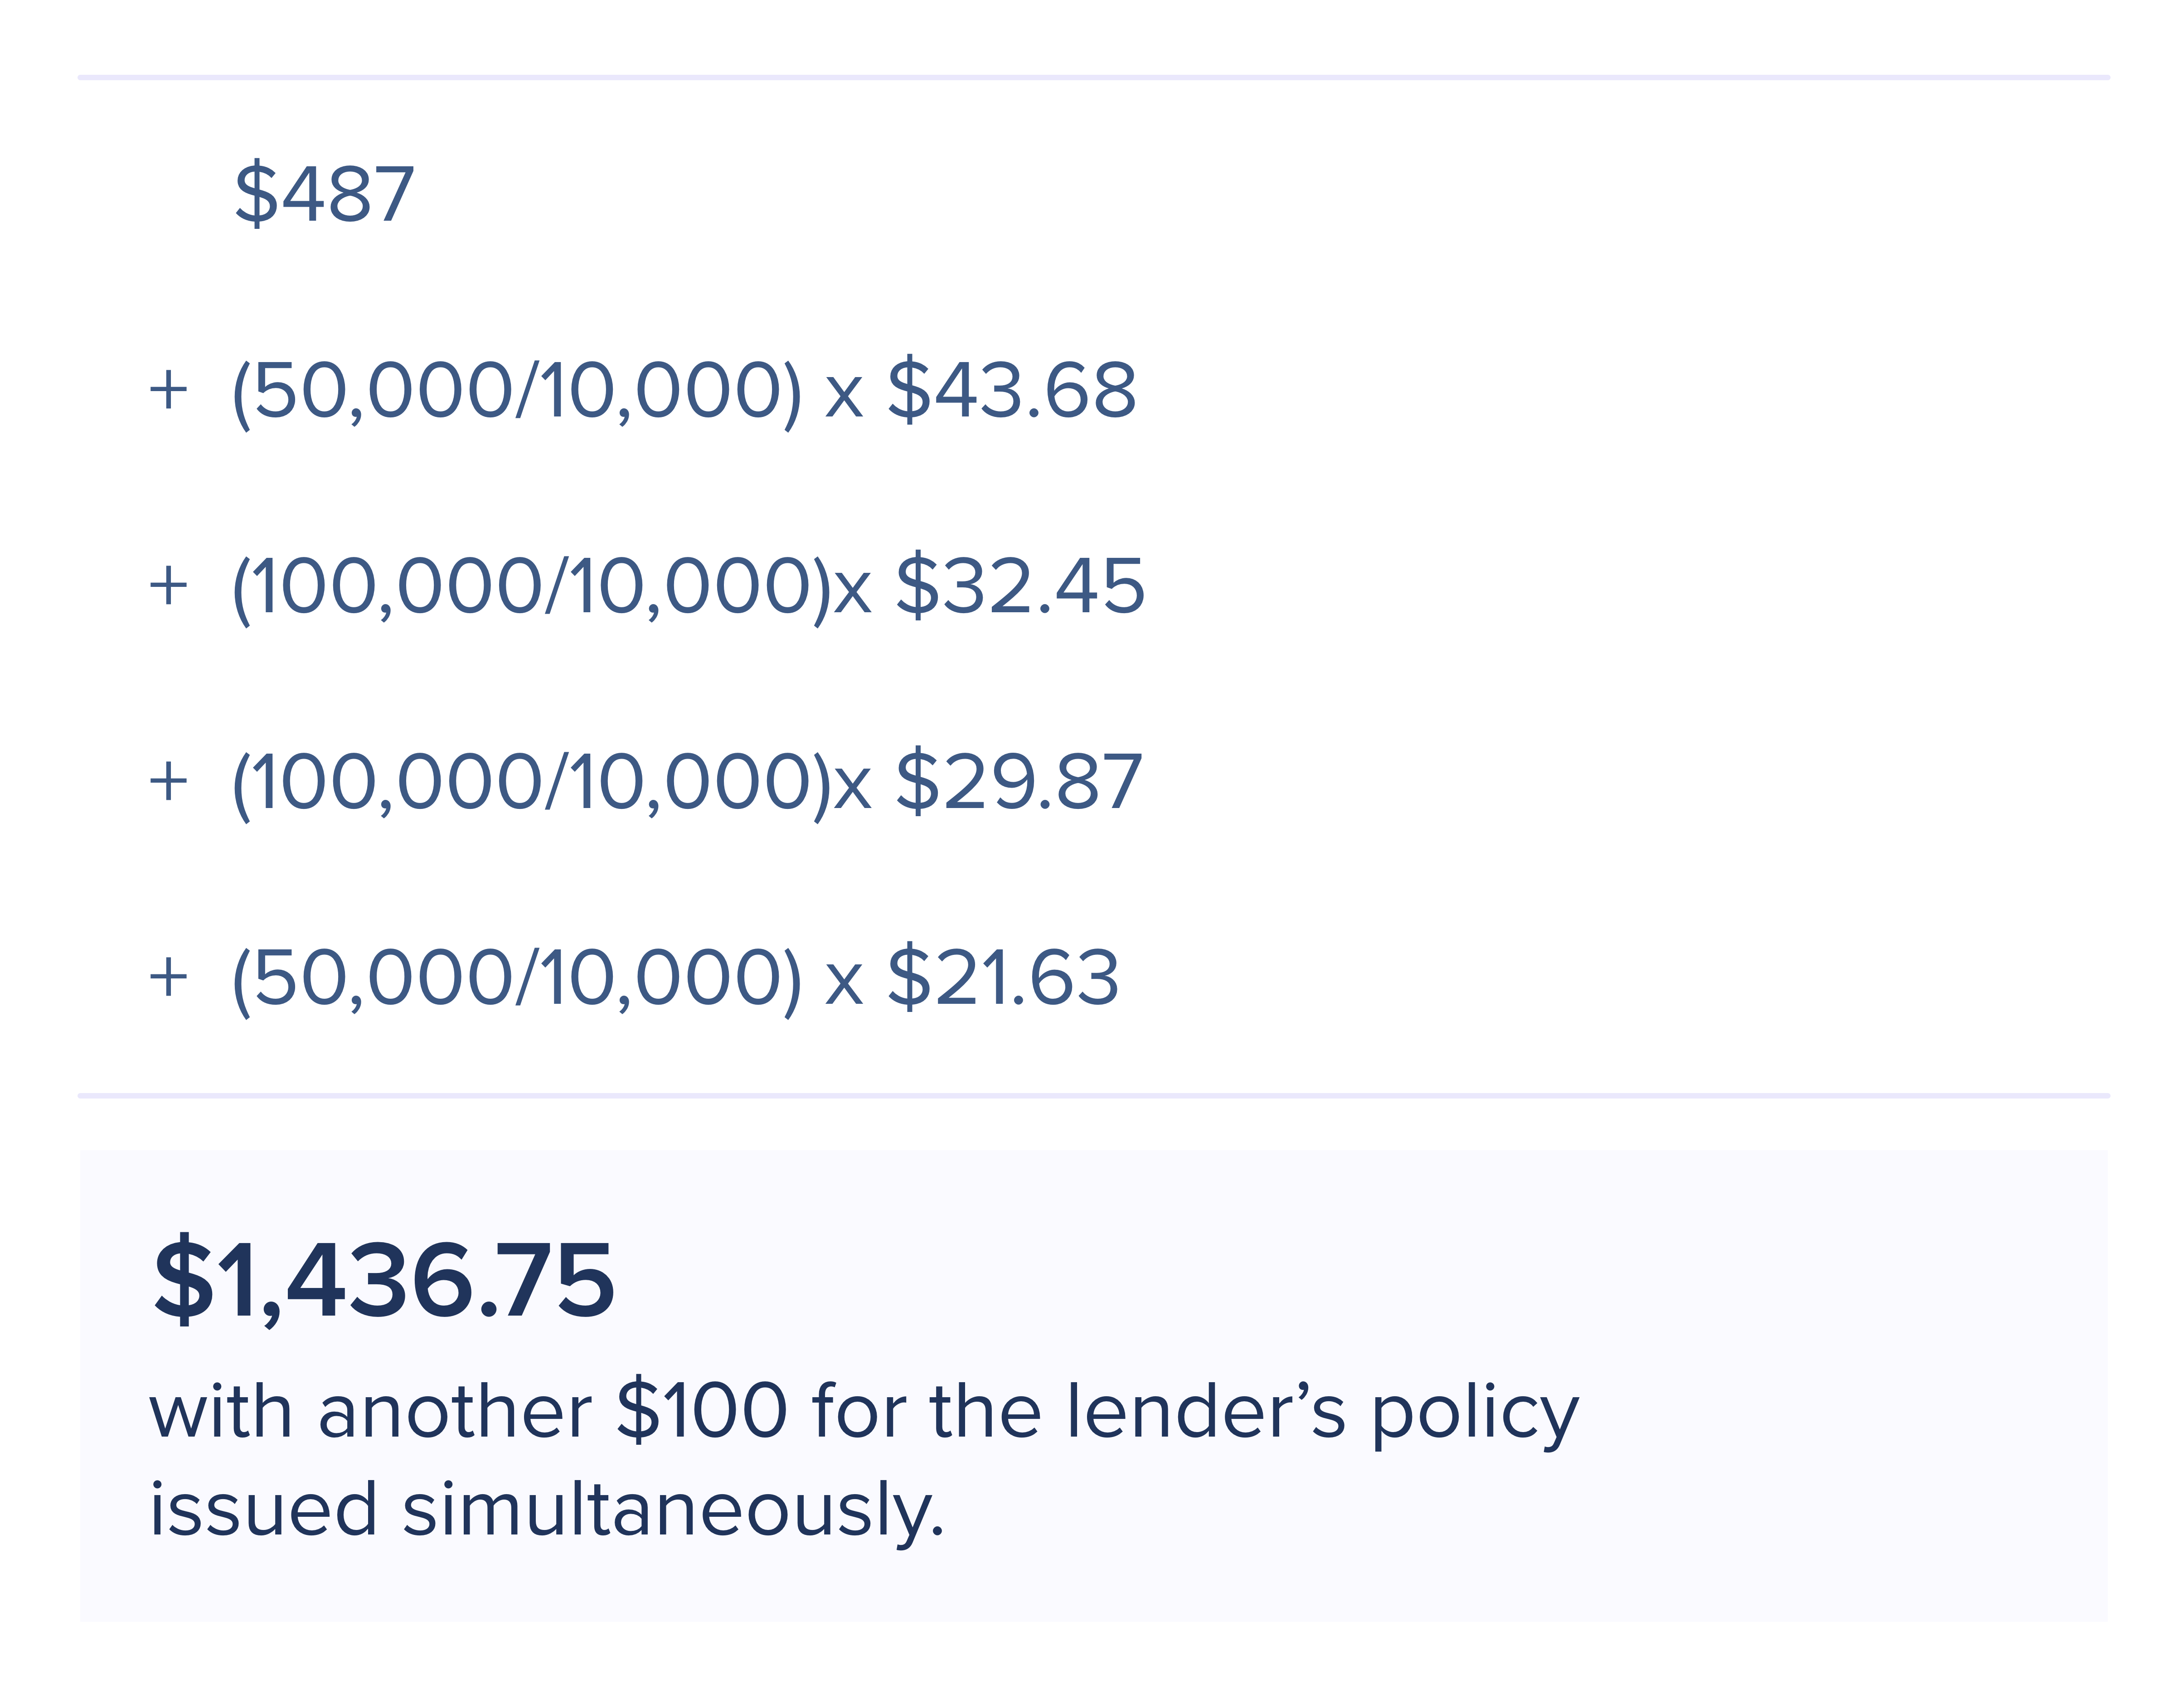Click the $100 amount in the note

click(702, 1411)
